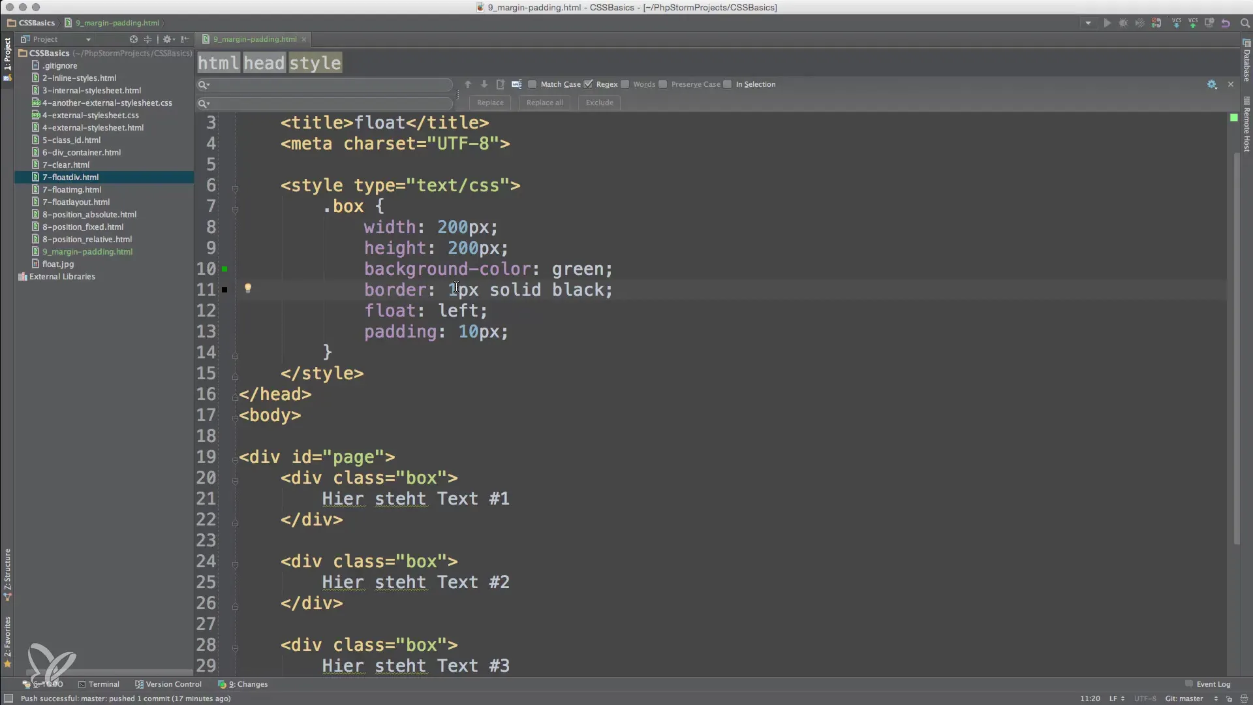Screen dimensions: 1253x705
Task: Click VCS Update Project blue arrow
Action: click(1177, 23)
